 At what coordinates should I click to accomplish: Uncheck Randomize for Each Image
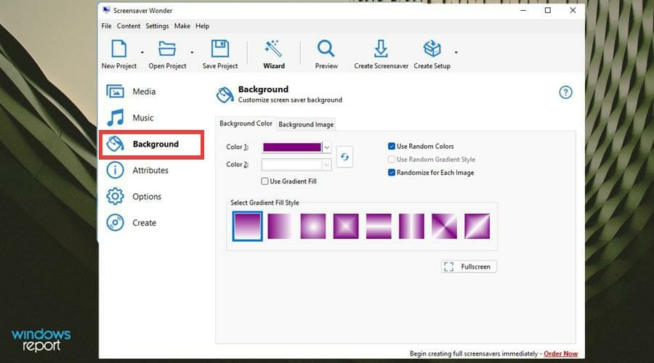point(391,173)
